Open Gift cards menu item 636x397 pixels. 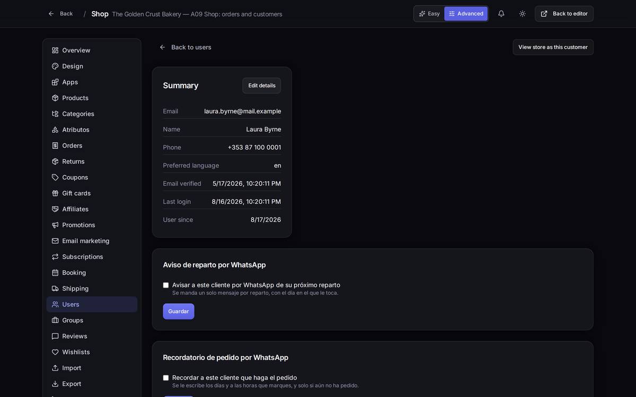92,193
